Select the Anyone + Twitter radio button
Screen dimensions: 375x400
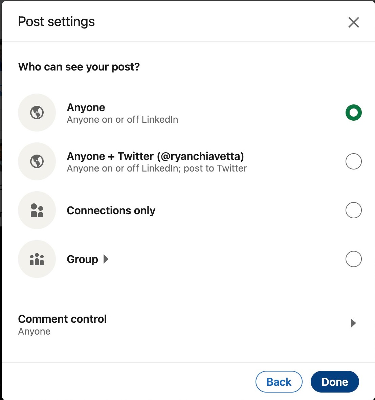click(353, 161)
